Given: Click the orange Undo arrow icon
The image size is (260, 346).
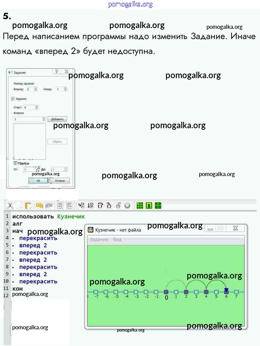Looking at the screenshot, I should pyautogui.click(x=39, y=206).
